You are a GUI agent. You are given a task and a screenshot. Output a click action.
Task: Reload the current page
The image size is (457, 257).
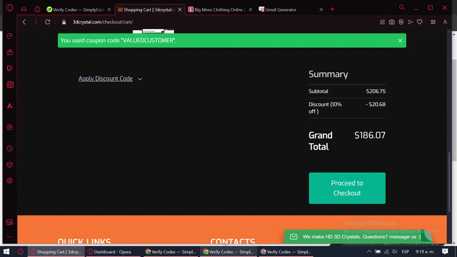[x=48, y=22]
